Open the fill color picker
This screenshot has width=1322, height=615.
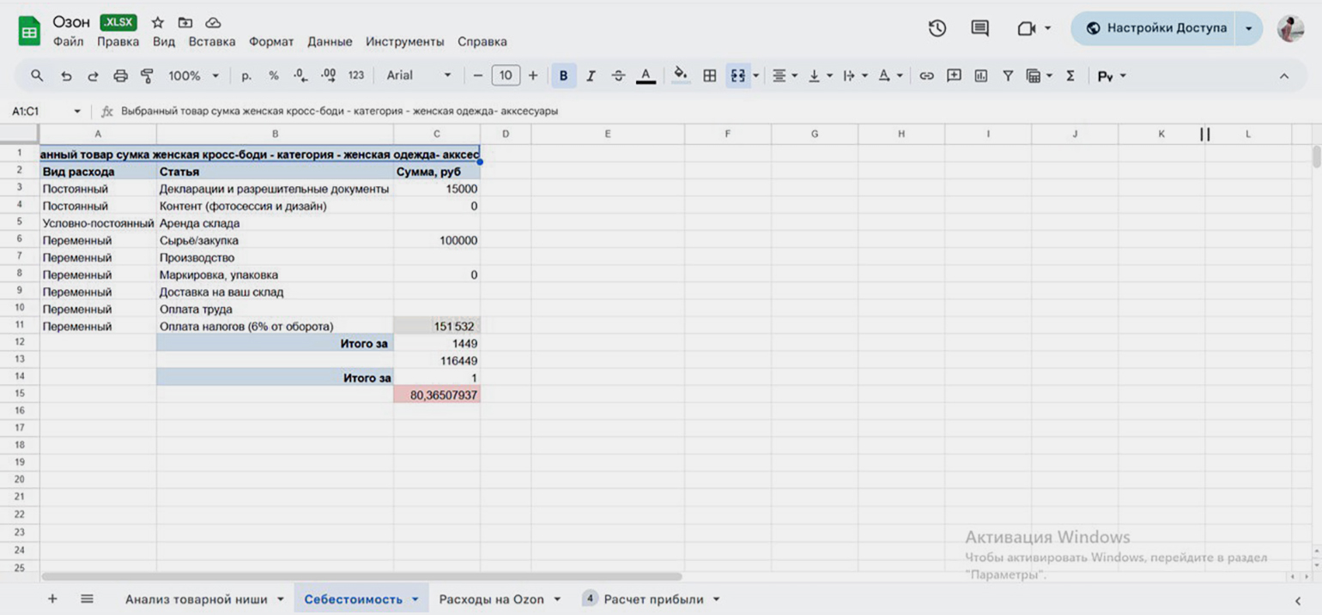[x=681, y=76]
